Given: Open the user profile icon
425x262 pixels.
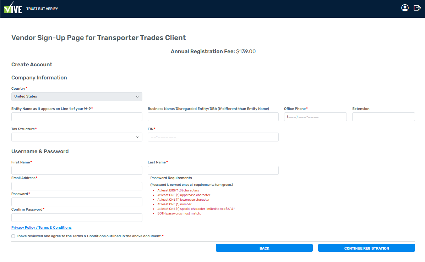Looking at the screenshot, I should point(405,8).
